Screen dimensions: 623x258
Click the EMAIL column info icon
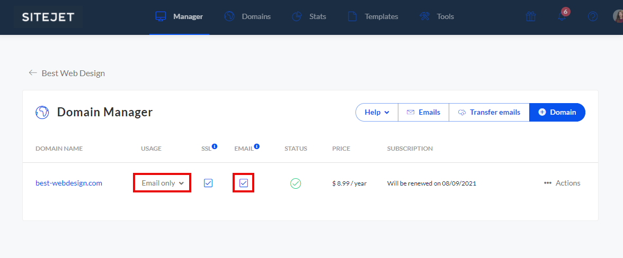(257, 146)
